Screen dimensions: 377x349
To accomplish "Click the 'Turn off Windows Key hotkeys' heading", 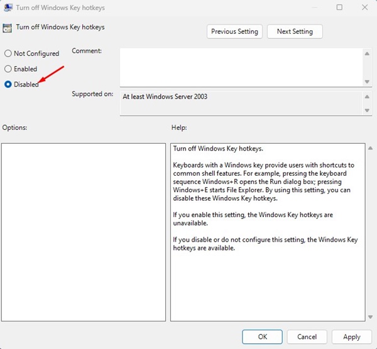I will point(60,27).
